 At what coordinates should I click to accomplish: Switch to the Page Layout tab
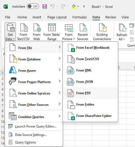coord(57,17)
